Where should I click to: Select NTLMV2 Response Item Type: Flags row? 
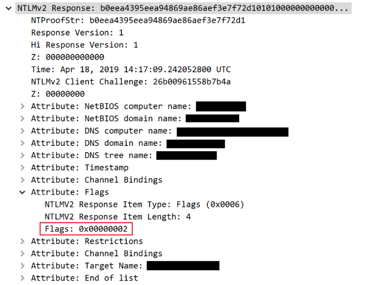pos(144,204)
